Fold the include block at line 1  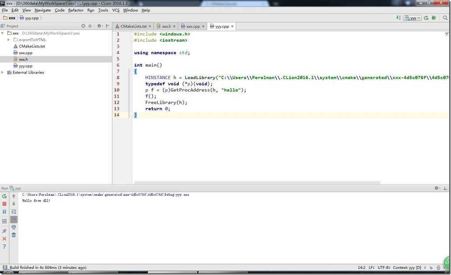coord(132,34)
